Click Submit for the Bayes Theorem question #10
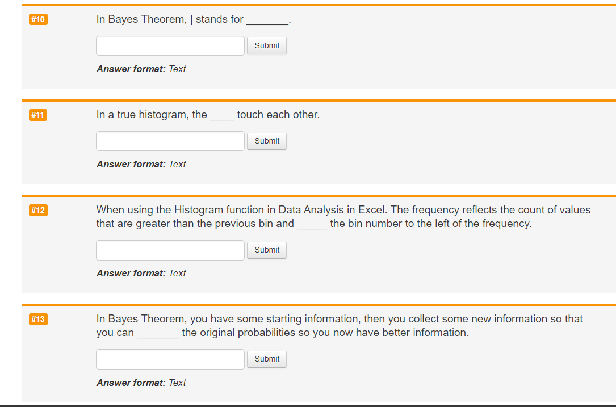The height and width of the screenshot is (407, 616). point(266,45)
